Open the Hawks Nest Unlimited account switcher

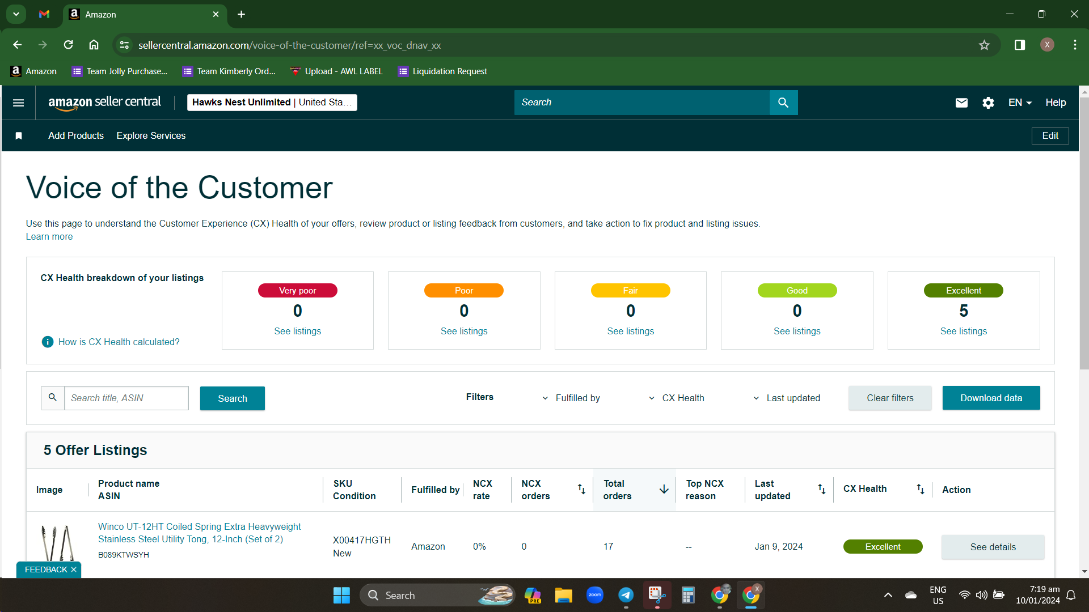(x=272, y=103)
